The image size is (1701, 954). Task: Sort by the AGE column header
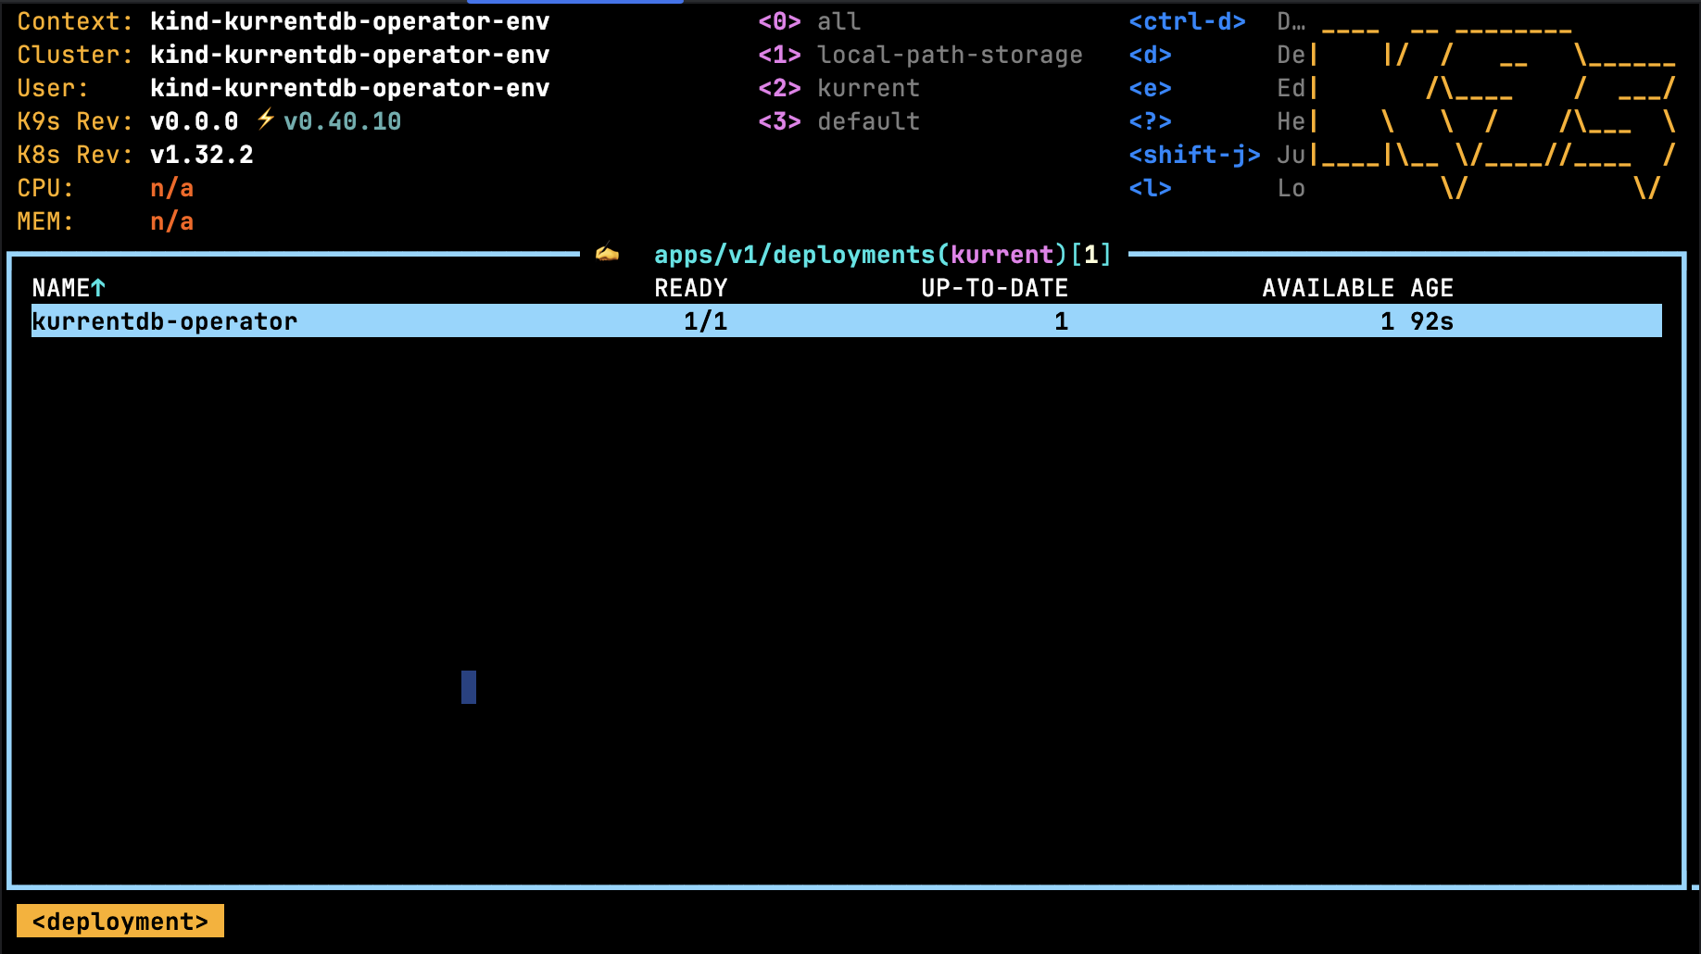pyautogui.click(x=1431, y=288)
